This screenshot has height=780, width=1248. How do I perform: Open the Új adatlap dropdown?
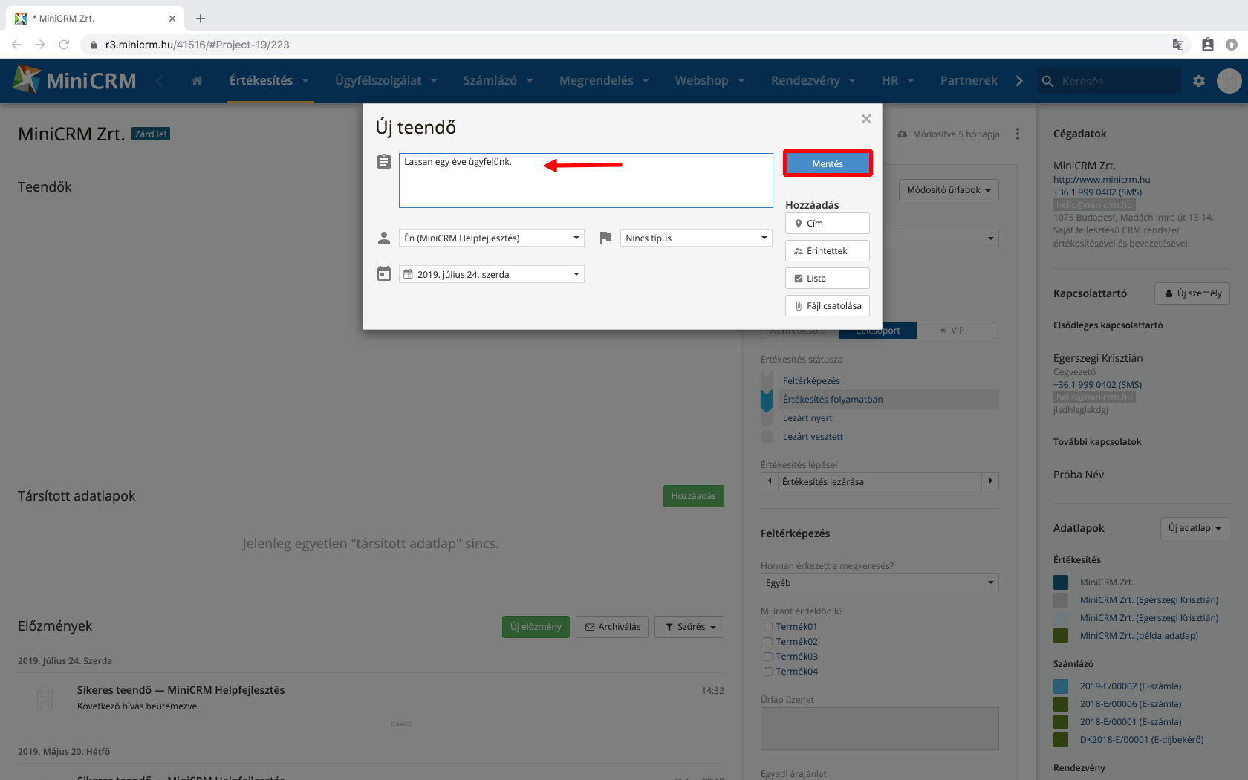[x=1195, y=528]
